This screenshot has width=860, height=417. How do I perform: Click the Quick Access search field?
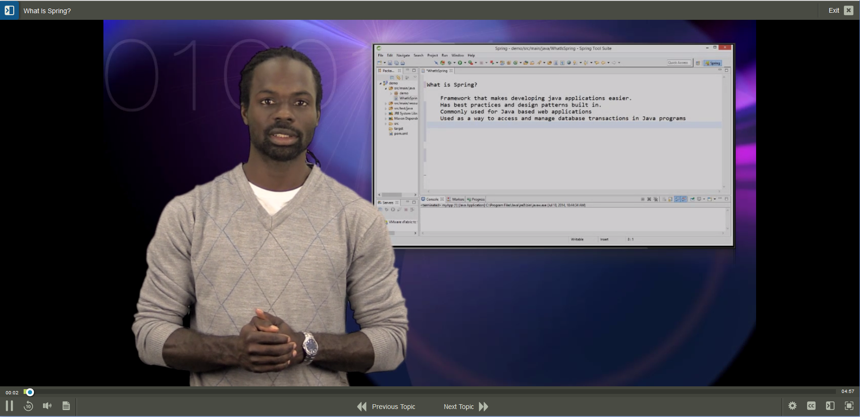(x=678, y=63)
